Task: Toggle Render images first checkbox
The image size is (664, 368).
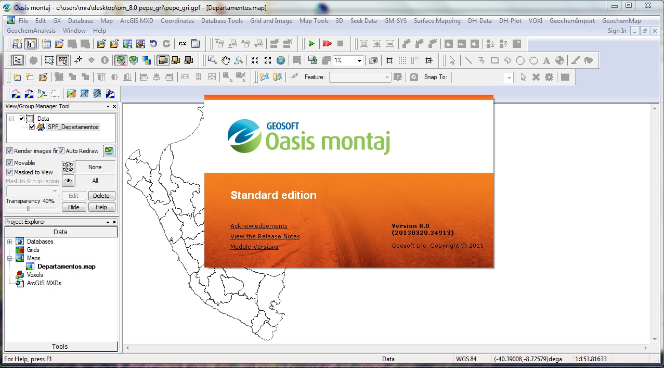Action: (9, 151)
